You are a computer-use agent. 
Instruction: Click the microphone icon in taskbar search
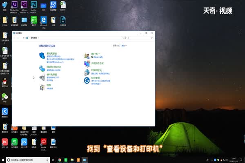click(47, 160)
